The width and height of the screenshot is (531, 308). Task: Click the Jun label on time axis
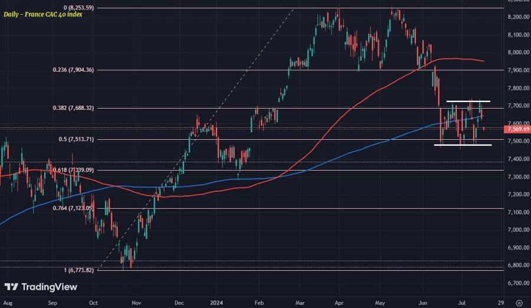coord(422,303)
